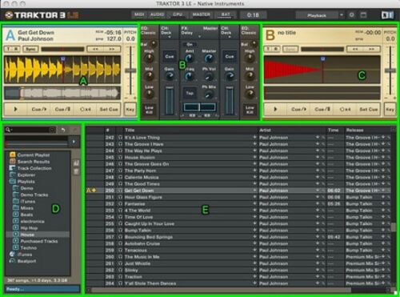Click MIDI indicator in header
Viewport: 400px width, 297px height.
point(139,14)
